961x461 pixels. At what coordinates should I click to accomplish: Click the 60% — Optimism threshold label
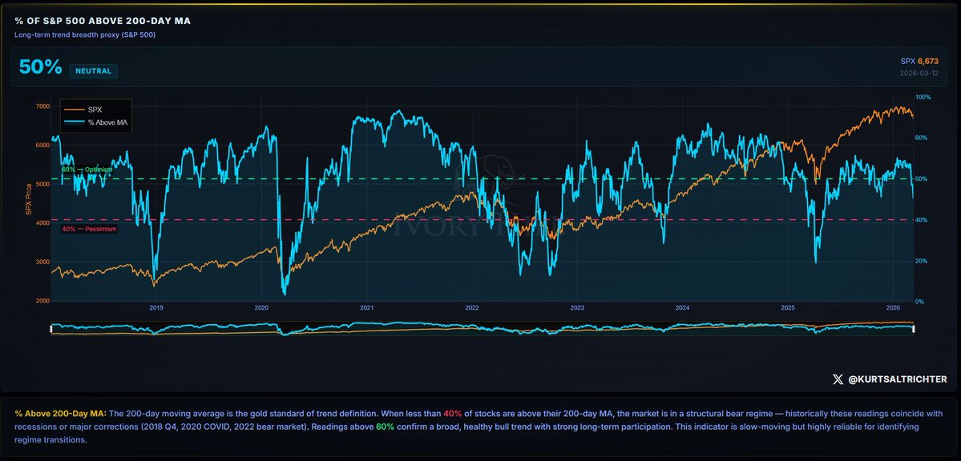click(87, 170)
